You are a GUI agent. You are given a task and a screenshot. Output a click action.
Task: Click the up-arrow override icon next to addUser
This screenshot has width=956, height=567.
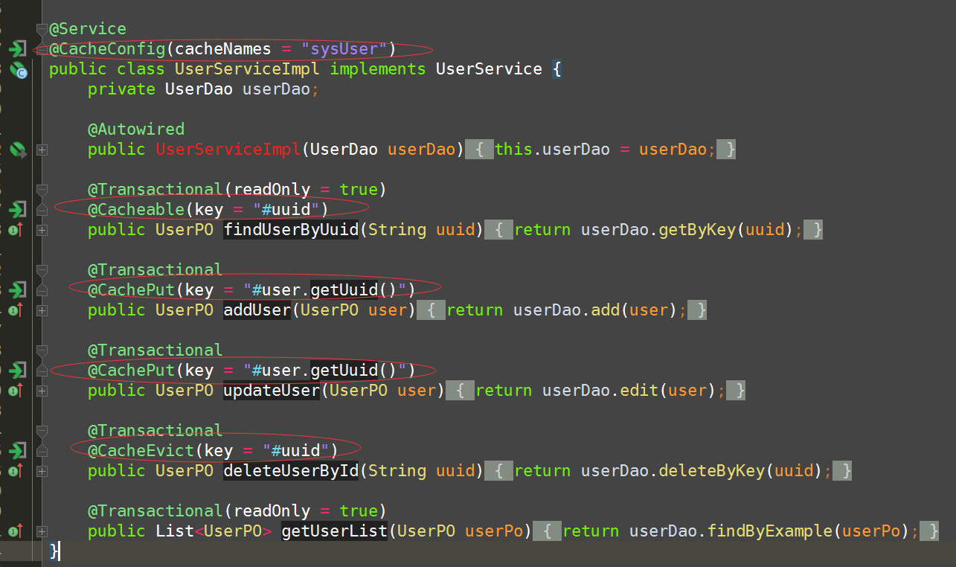15,310
